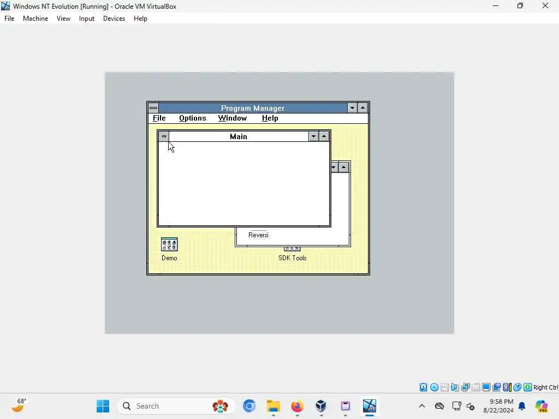Viewport: 559px width, 419px height.
Task: Open the purple app taskbar icon
Action: (x=346, y=406)
